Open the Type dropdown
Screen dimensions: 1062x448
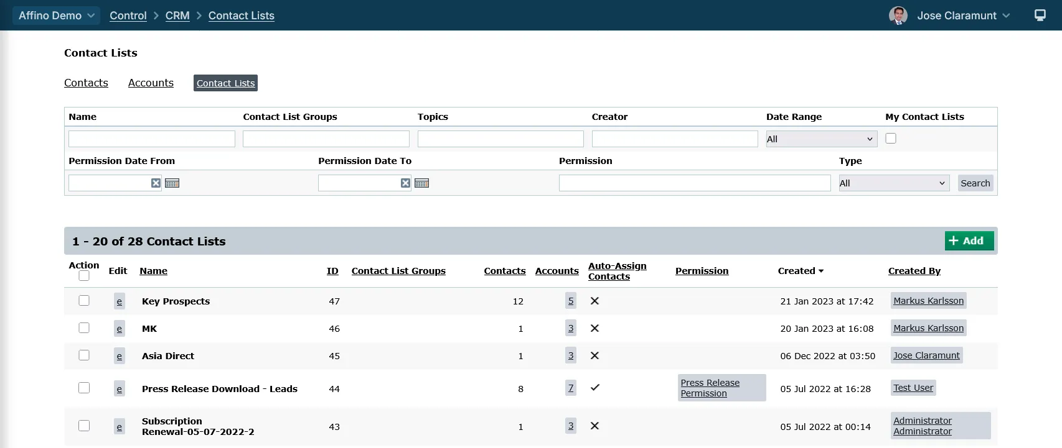[x=893, y=183]
